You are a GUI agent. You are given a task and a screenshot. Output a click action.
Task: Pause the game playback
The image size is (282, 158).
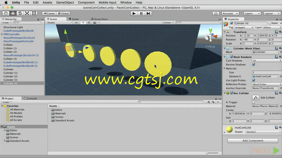[x=141, y=13]
